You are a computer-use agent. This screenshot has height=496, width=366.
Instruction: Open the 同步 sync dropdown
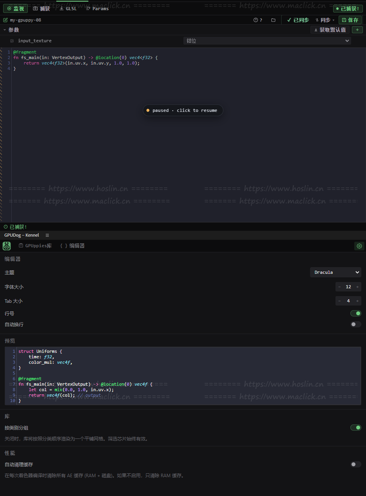pyautogui.click(x=325, y=20)
